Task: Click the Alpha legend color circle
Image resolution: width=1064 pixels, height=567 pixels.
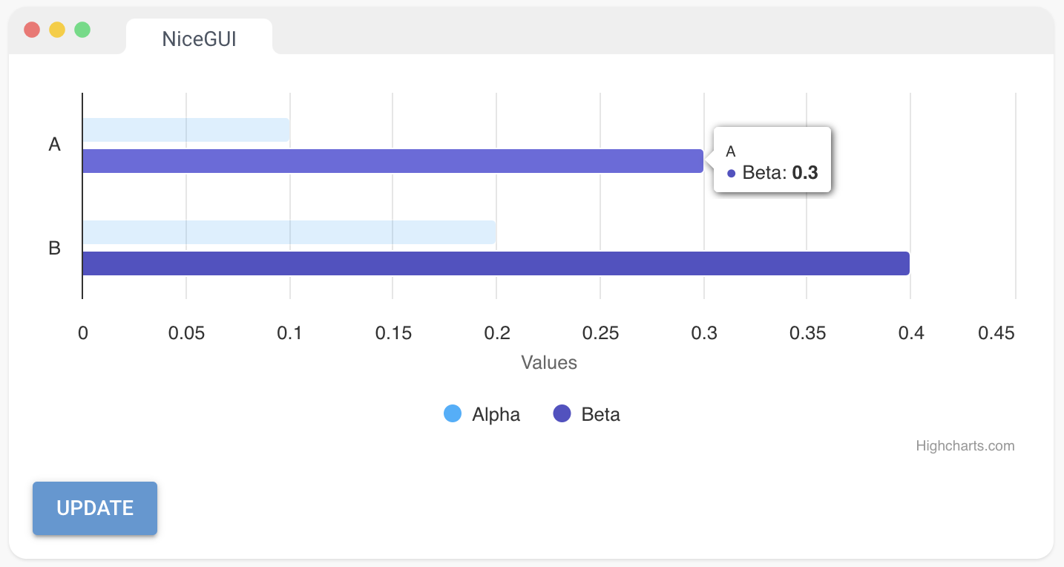Action: pos(453,413)
